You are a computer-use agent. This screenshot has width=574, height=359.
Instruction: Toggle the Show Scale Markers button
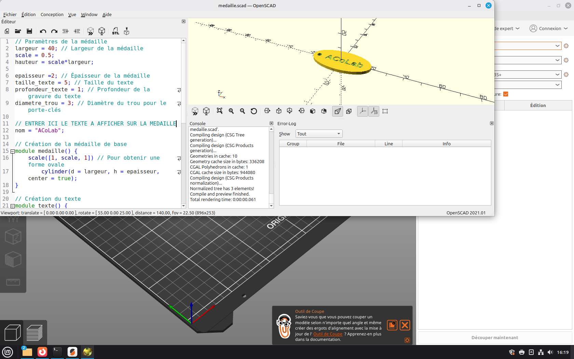coord(374,111)
